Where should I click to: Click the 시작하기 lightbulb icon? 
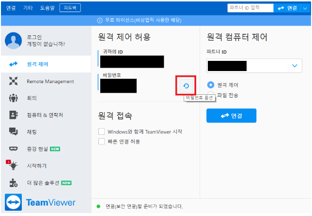14,165
